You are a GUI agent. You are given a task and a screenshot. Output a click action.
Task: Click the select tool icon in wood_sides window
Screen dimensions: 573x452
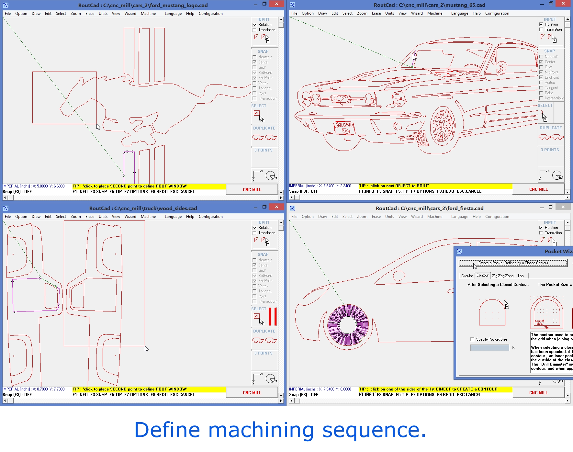pyautogui.click(x=259, y=319)
